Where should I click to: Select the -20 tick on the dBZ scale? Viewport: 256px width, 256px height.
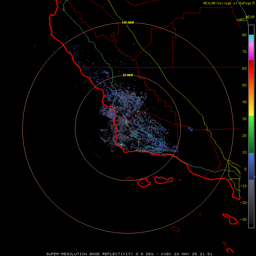(x=243, y=203)
